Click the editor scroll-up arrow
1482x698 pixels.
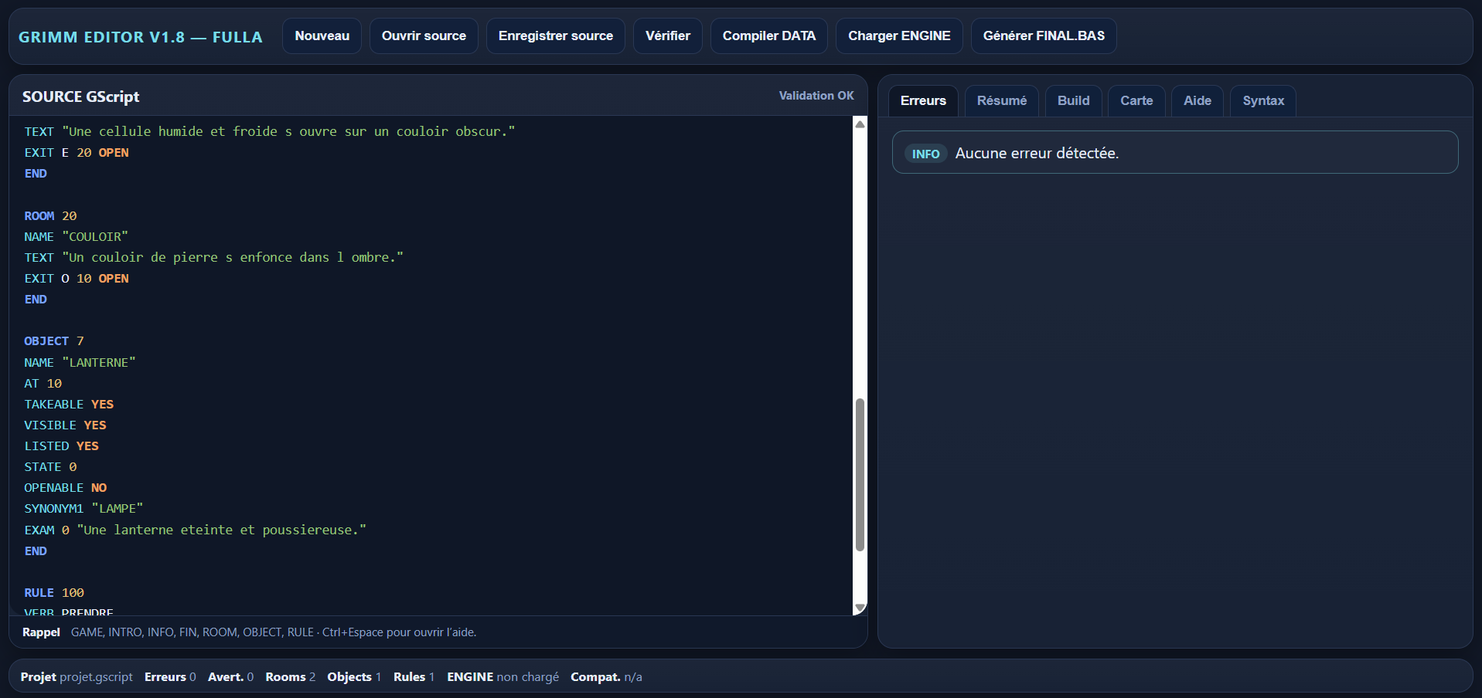coord(860,124)
